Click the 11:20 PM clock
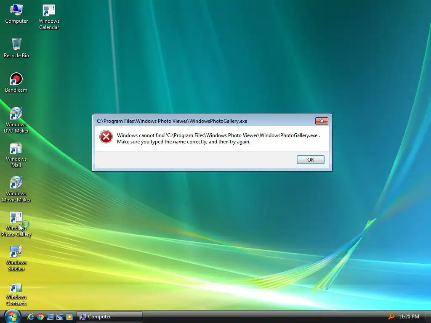431x323 pixels. 409,317
